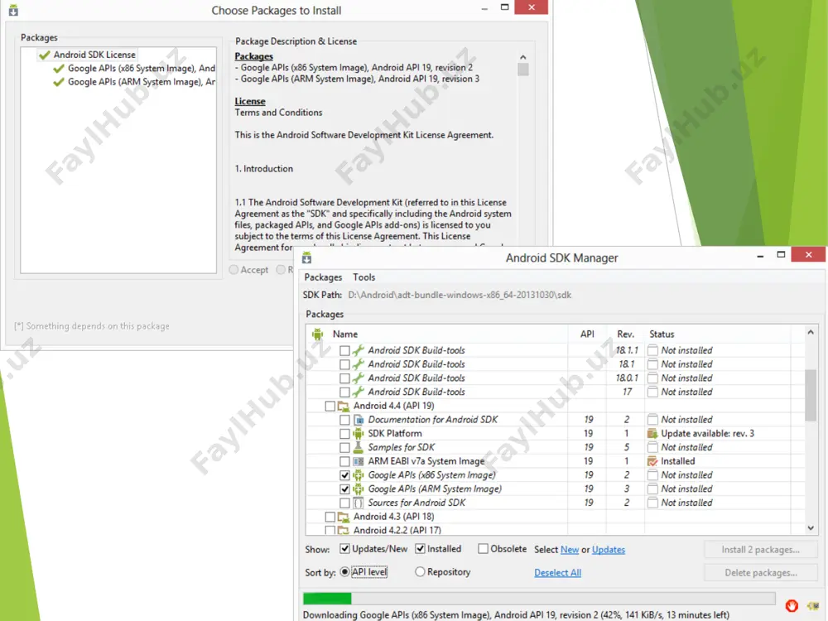Click wrench icon of Build-tools rev 18.0.1
828x621 pixels.
pyautogui.click(x=358, y=378)
